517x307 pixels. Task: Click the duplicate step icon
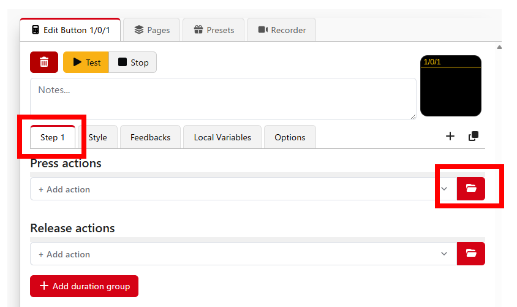(x=474, y=136)
